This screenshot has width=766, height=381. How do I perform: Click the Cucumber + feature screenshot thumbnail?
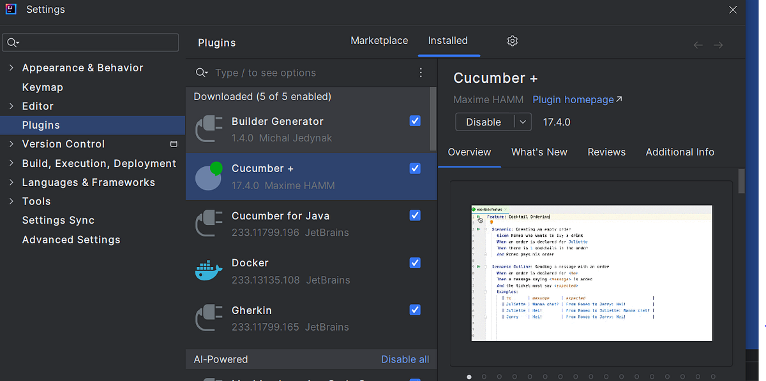[x=591, y=273]
